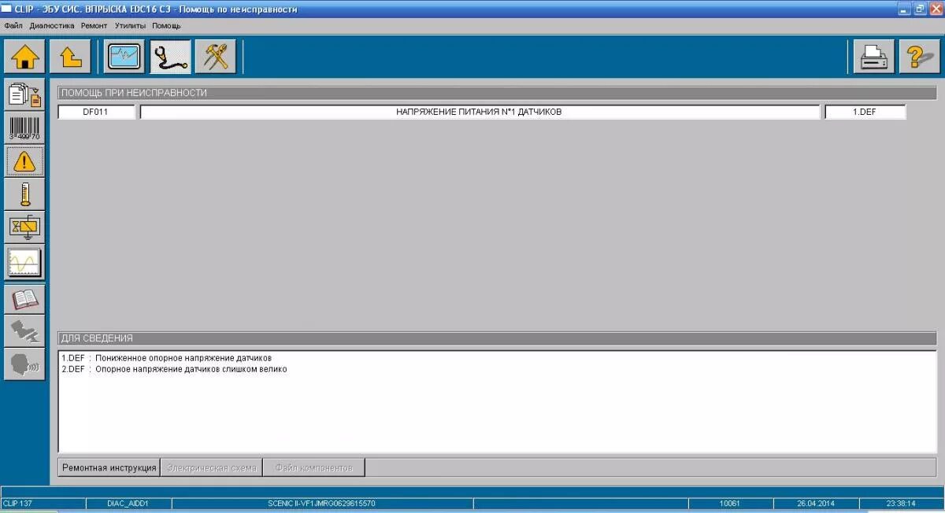Select the stethoscope fault help icon
The width and height of the screenshot is (945, 513).
[171, 57]
